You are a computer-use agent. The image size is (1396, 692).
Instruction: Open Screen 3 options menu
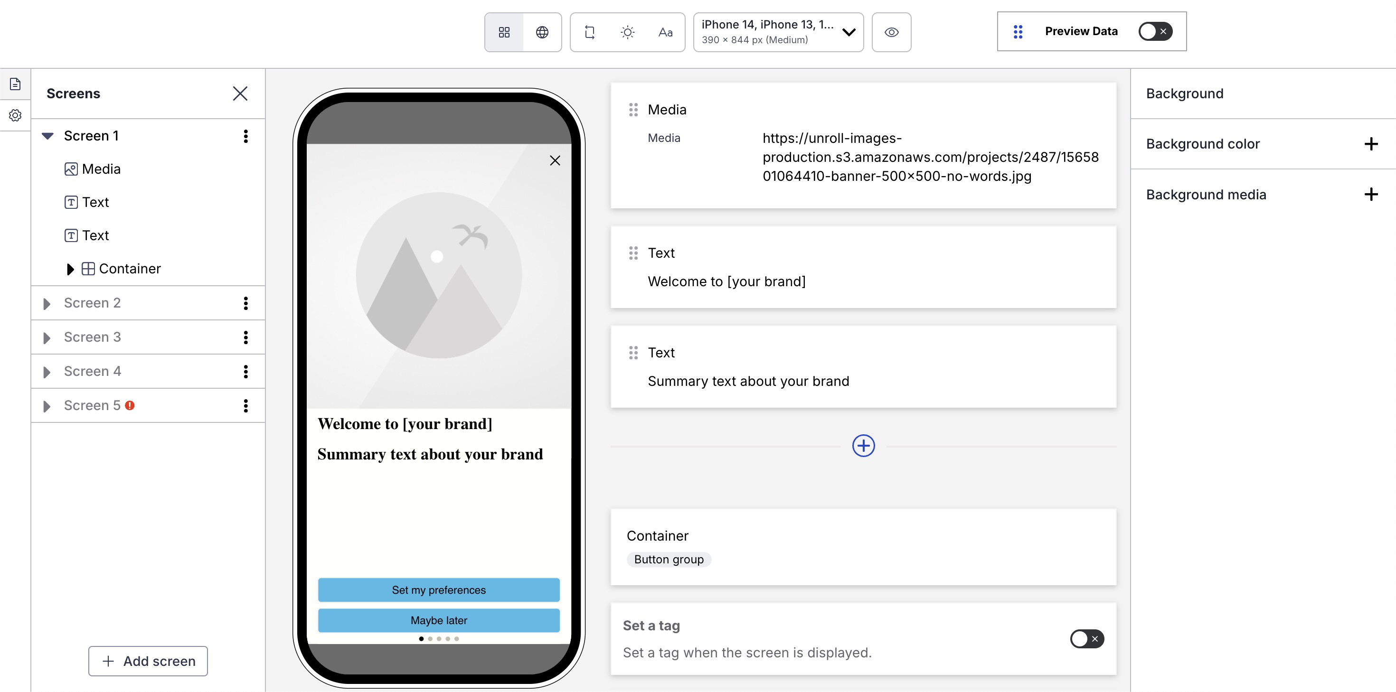point(246,337)
